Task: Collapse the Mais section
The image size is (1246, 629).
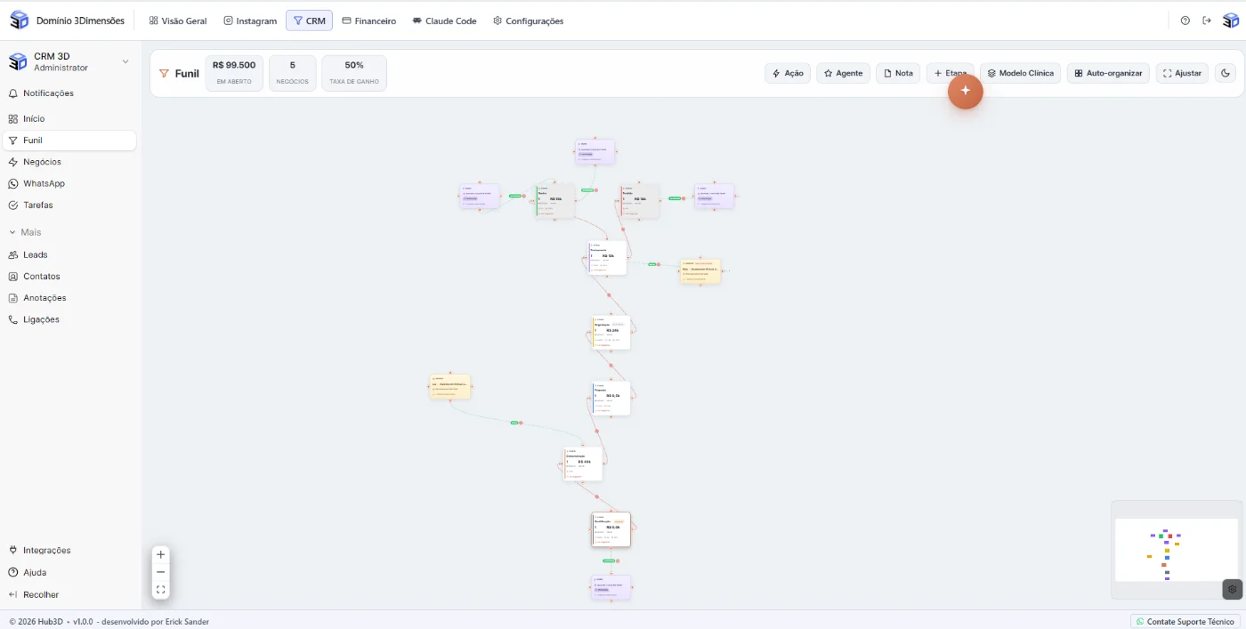Action: tap(25, 232)
